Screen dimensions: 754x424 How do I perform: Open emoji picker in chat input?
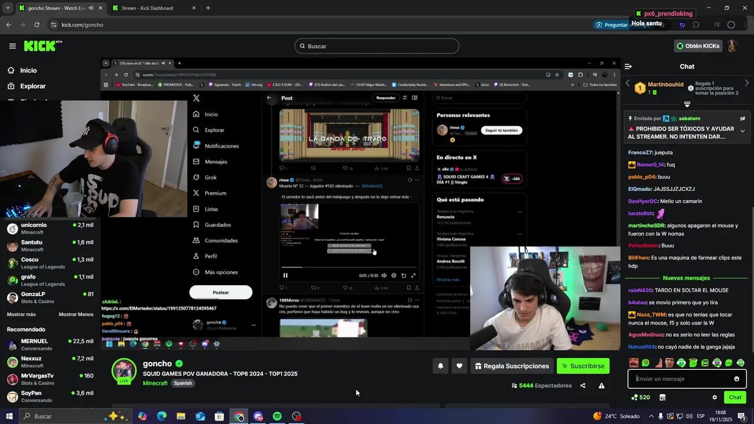pyautogui.click(x=736, y=379)
